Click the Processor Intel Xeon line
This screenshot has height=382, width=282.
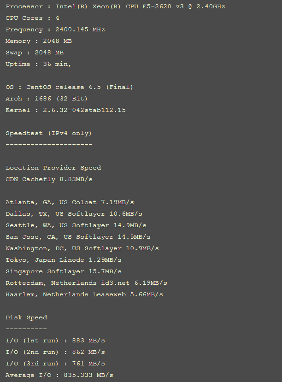(x=115, y=6)
